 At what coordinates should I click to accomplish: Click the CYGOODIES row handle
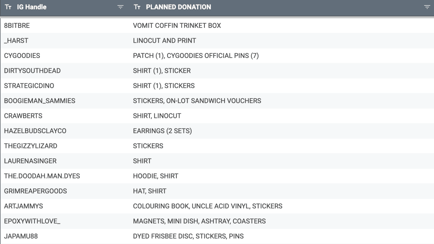tap(22, 56)
